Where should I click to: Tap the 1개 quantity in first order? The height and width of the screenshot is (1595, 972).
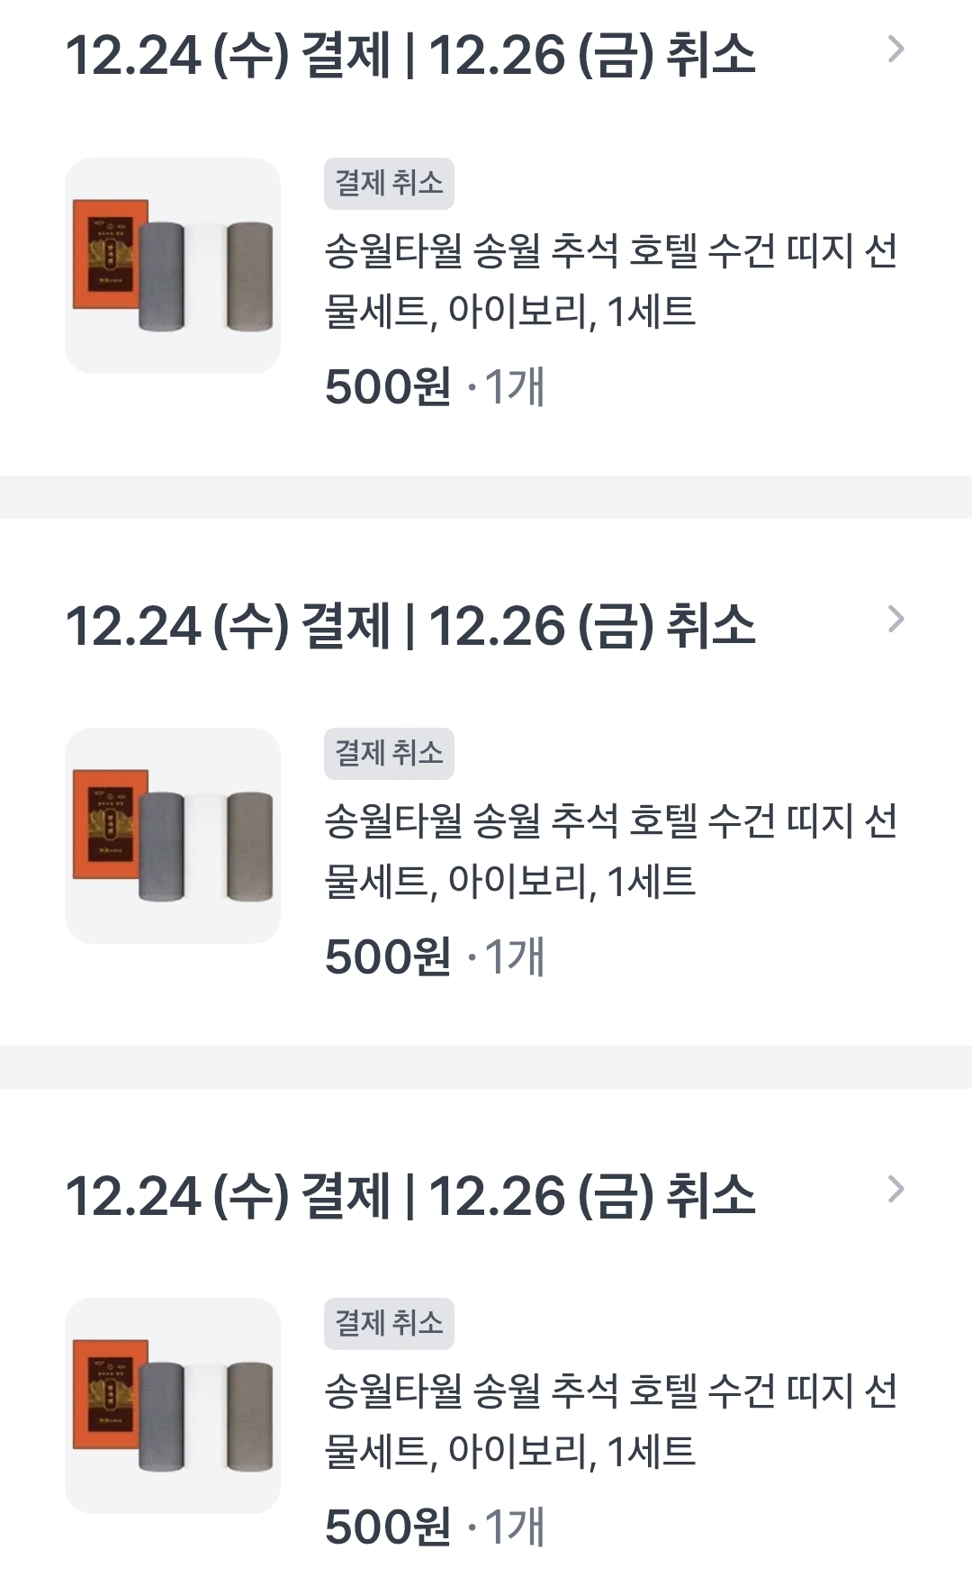515,387
